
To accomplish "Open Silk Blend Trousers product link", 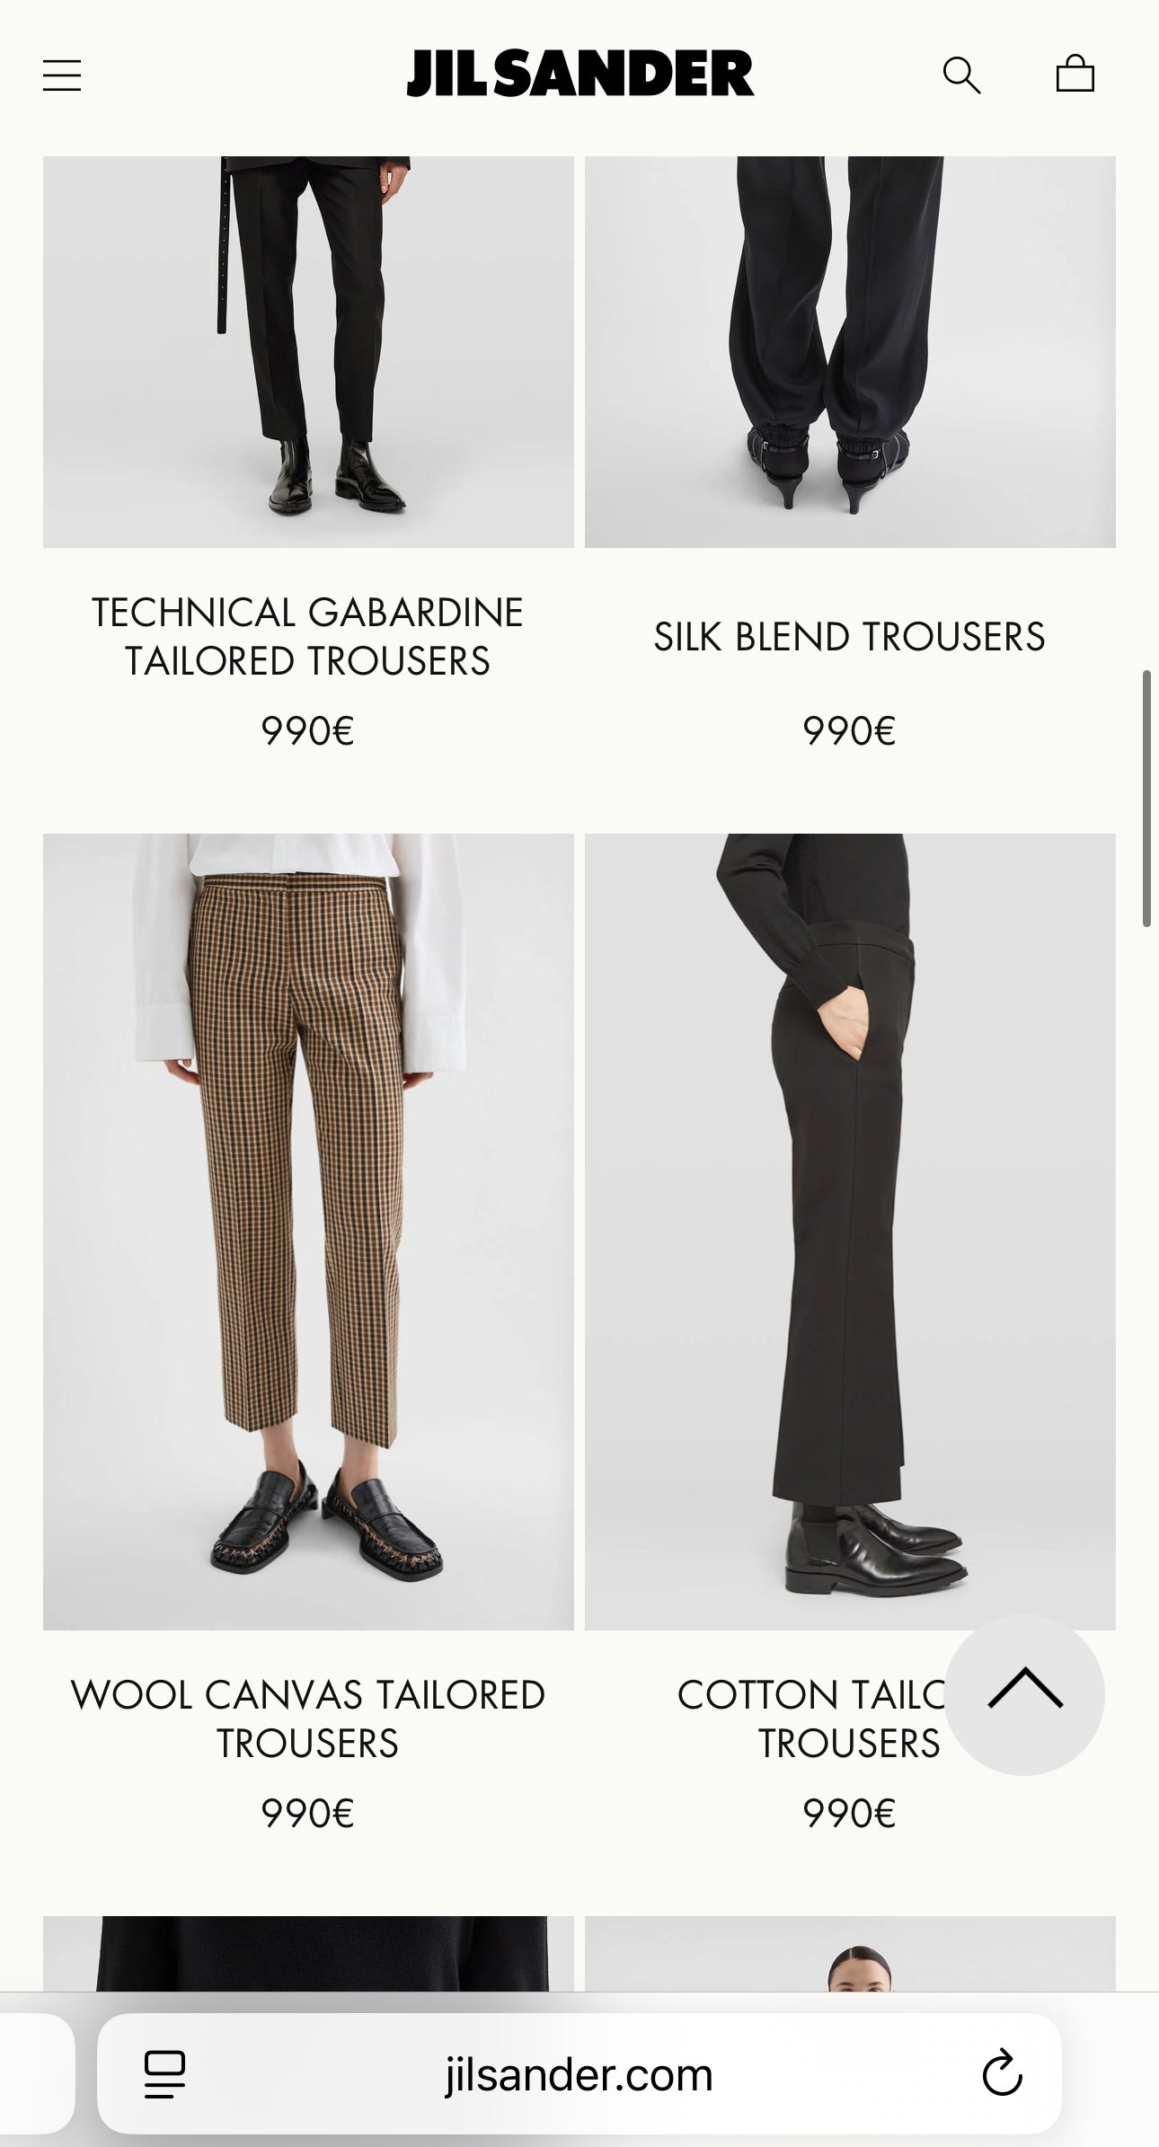I will click(849, 637).
